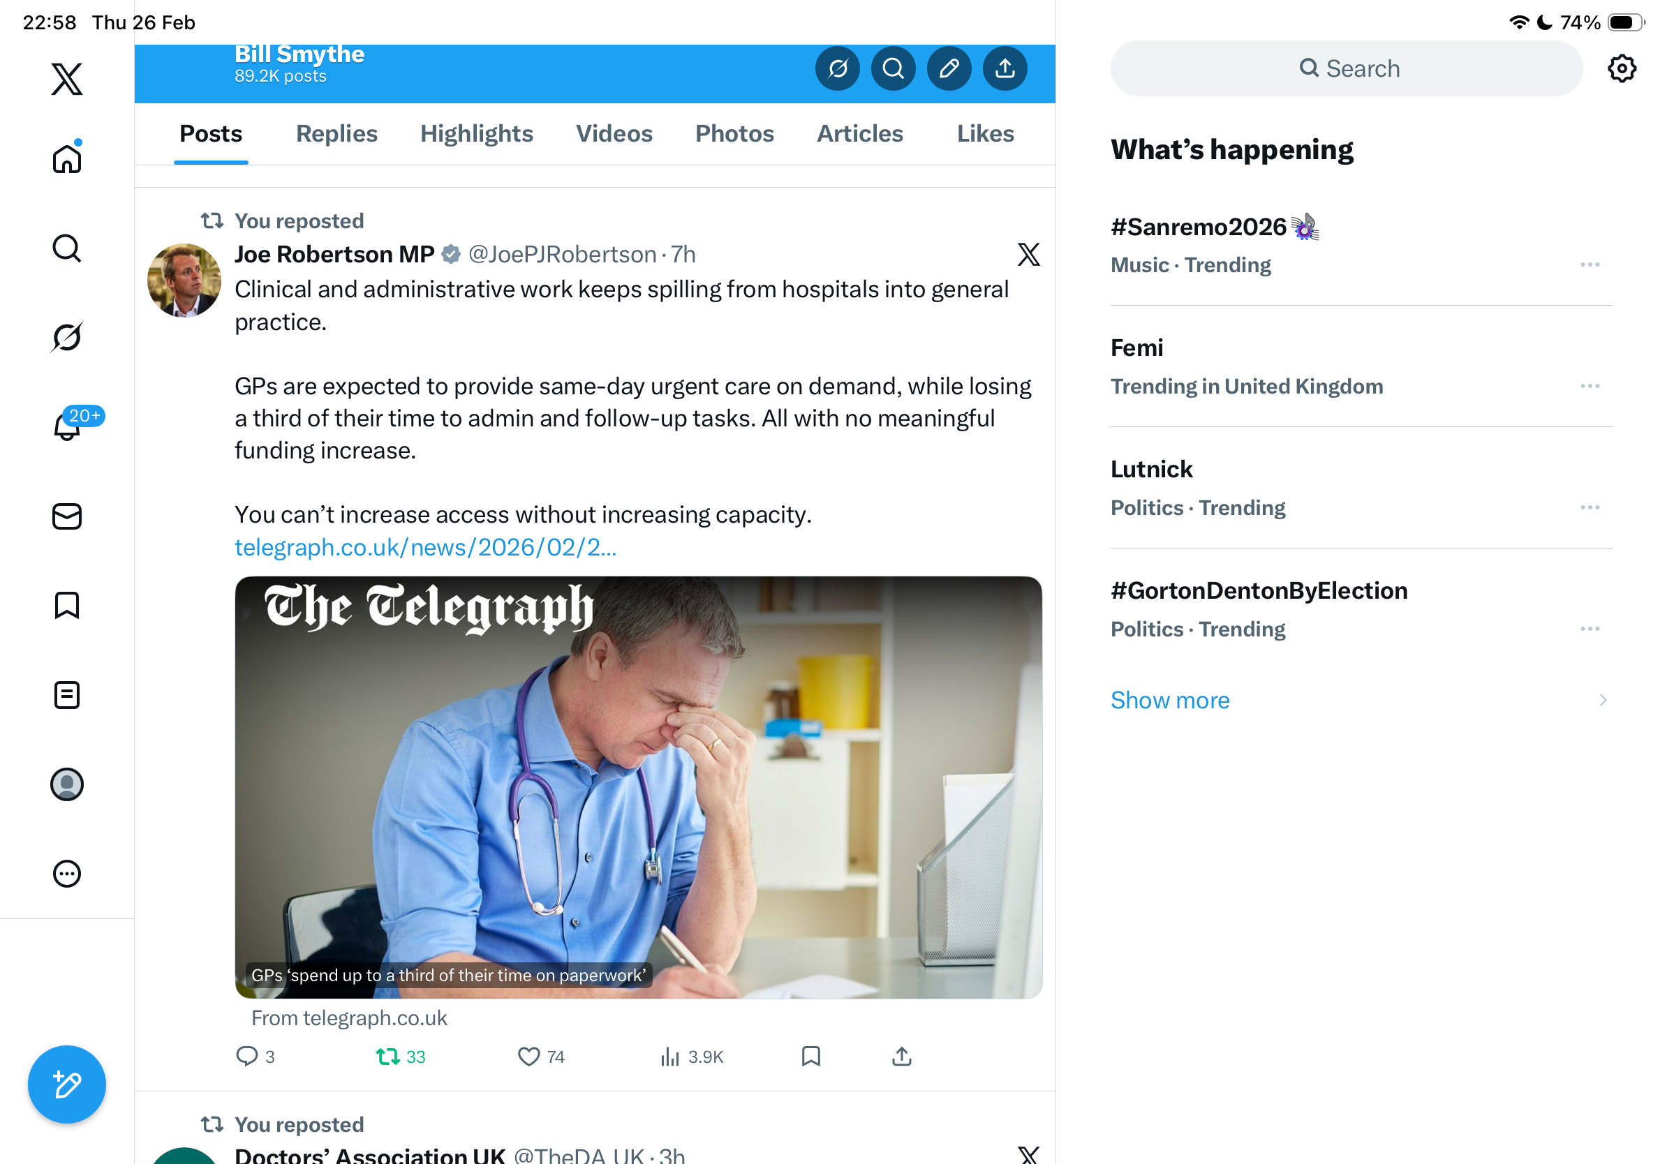Open Lists icon in sidebar
Screen dimensions: 1667x1164
(67, 694)
